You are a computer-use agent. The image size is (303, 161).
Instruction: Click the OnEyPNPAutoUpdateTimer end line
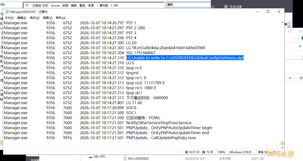168,133
